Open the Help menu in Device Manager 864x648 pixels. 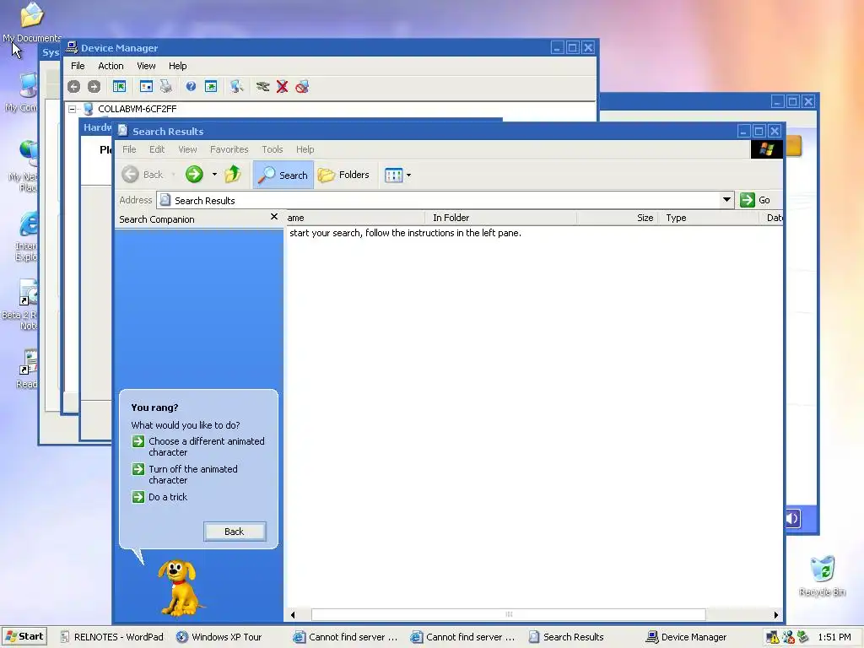177,66
